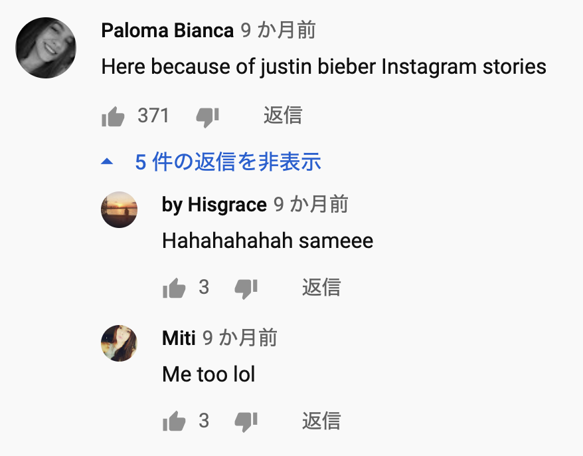Reply to by Hisgrace's comment
Viewport: 583px width, 456px height.
(x=321, y=287)
